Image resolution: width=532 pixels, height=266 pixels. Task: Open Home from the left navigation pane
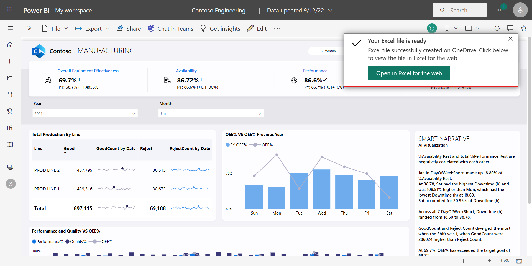pyautogui.click(x=10, y=45)
